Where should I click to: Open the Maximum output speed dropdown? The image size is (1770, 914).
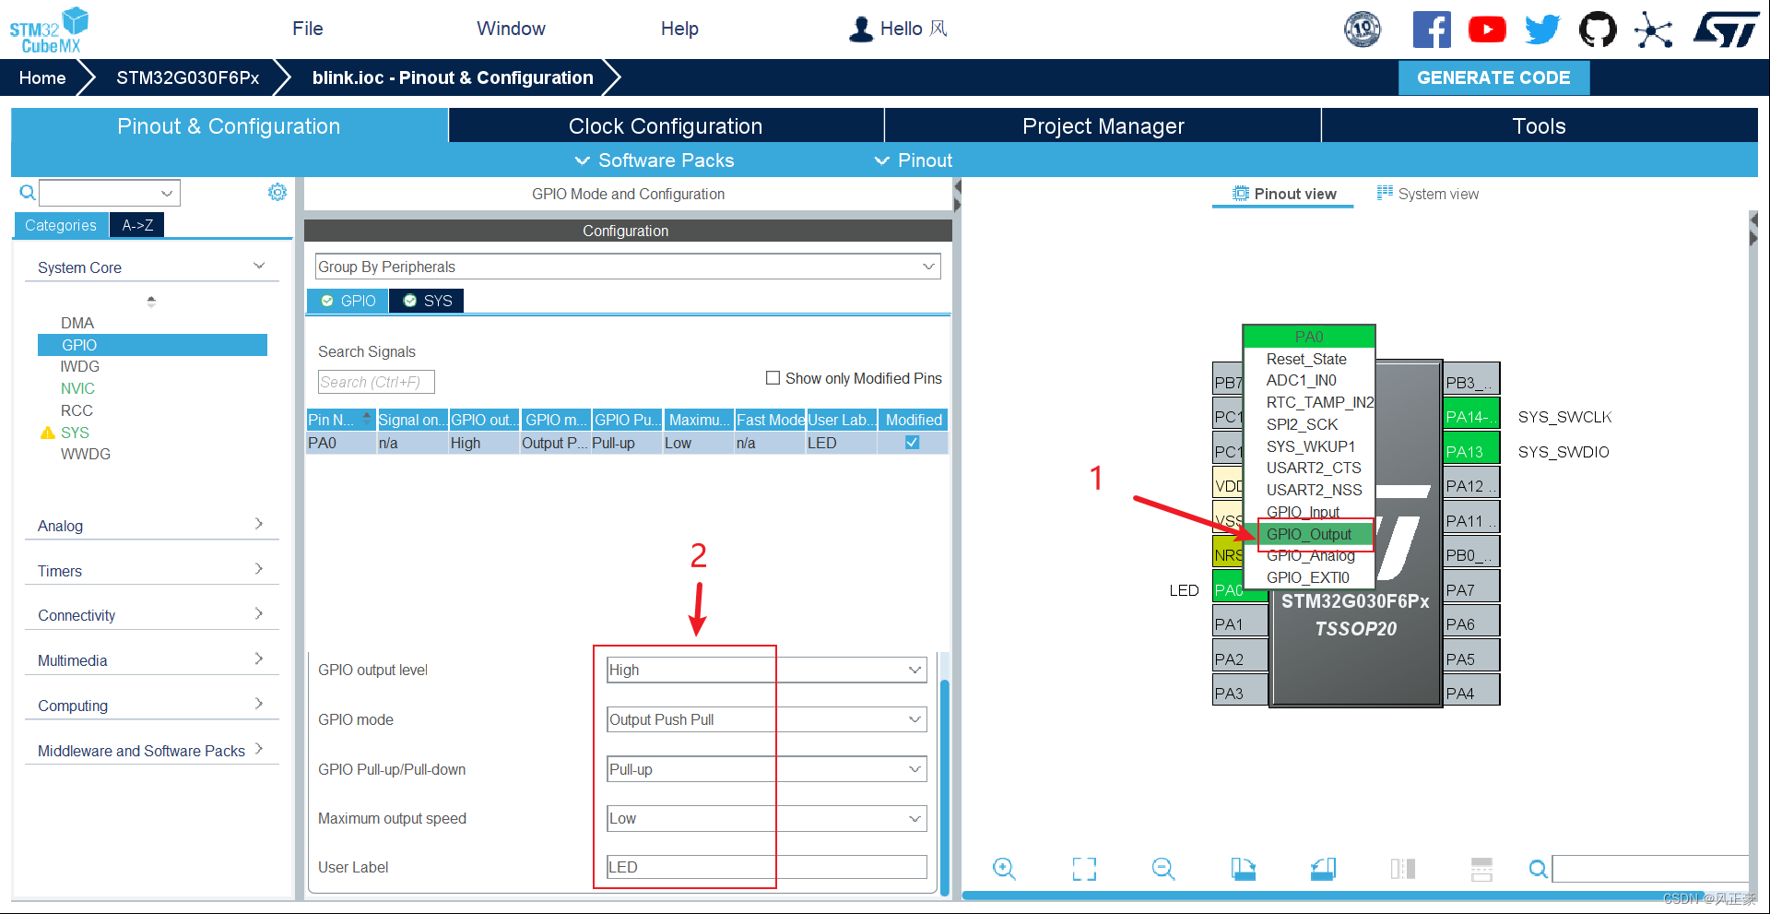click(x=767, y=818)
